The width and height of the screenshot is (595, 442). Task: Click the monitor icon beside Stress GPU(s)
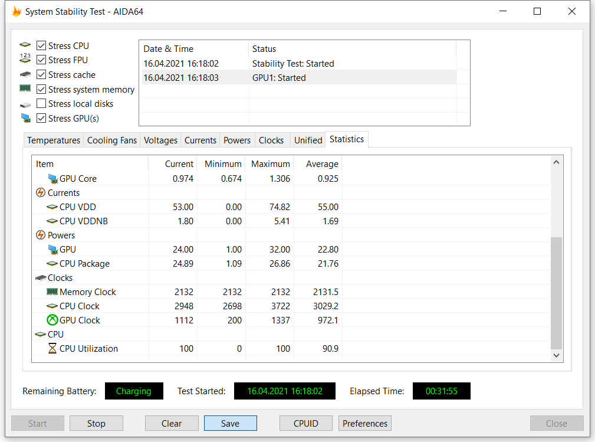coord(26,118)
